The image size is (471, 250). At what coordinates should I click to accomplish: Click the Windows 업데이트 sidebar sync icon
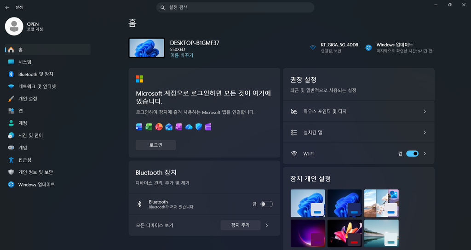pos(11,185)
